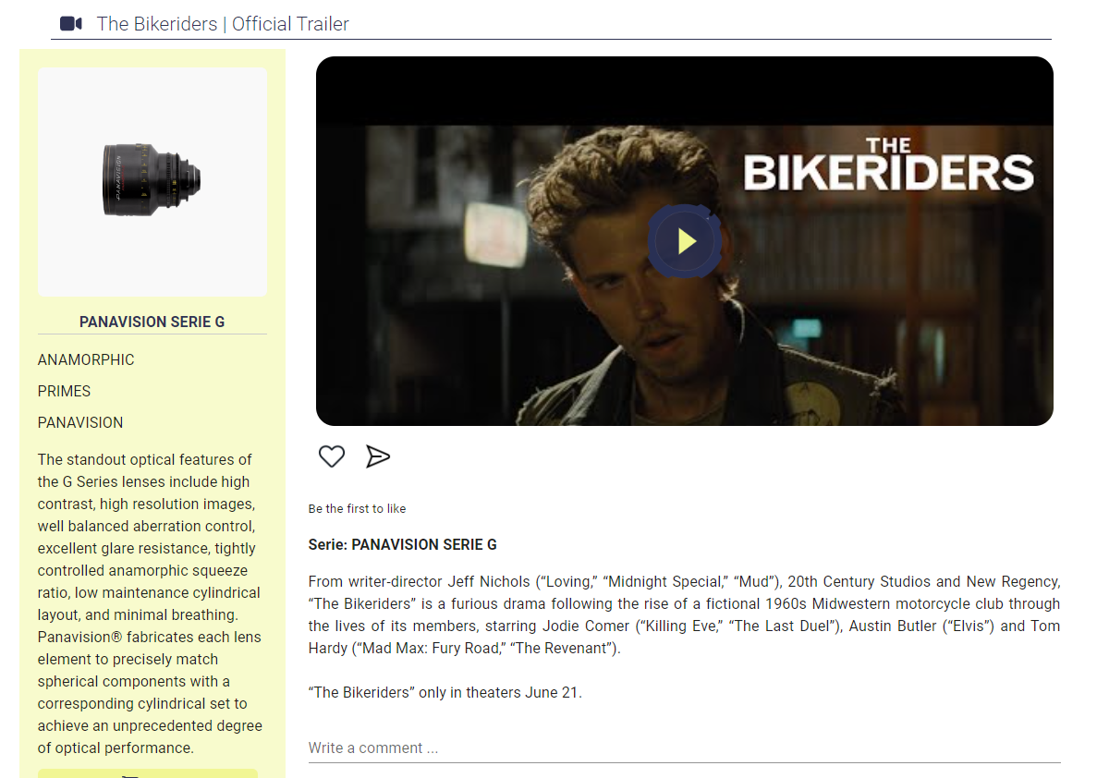Viewport: 1097px width, 778px height.
Task: Share the trailer using the paper plane icon
Action: click(378, 456)
